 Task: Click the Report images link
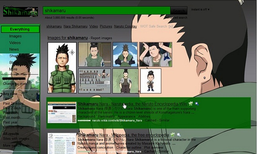(x=101, y=38)
